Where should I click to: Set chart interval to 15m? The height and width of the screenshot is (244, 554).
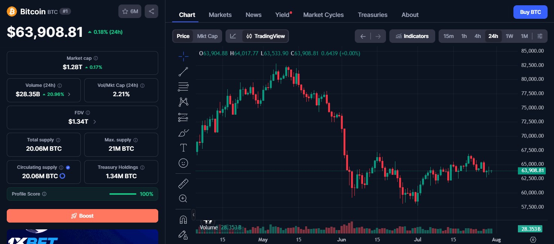click(448, 36)
